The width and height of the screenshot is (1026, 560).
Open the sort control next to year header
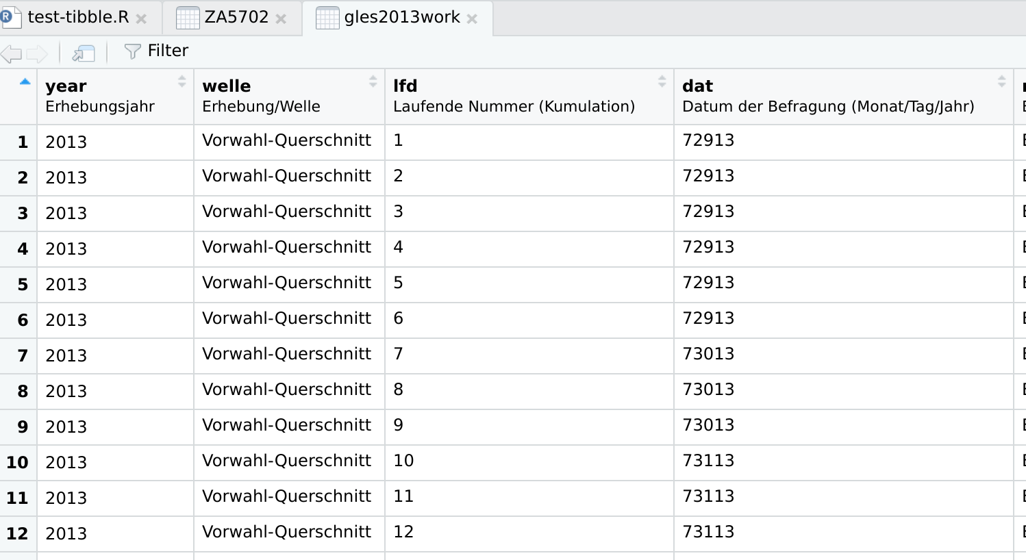pyautogui.click(x=182, y=81)
